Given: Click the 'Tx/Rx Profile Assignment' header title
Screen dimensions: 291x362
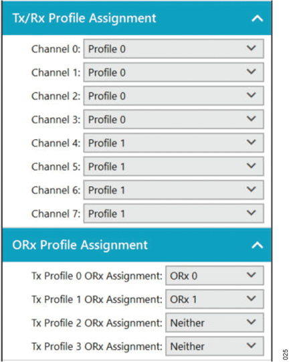Looking at the screenshot, I should pyautogui.click(x=84, y=19).
